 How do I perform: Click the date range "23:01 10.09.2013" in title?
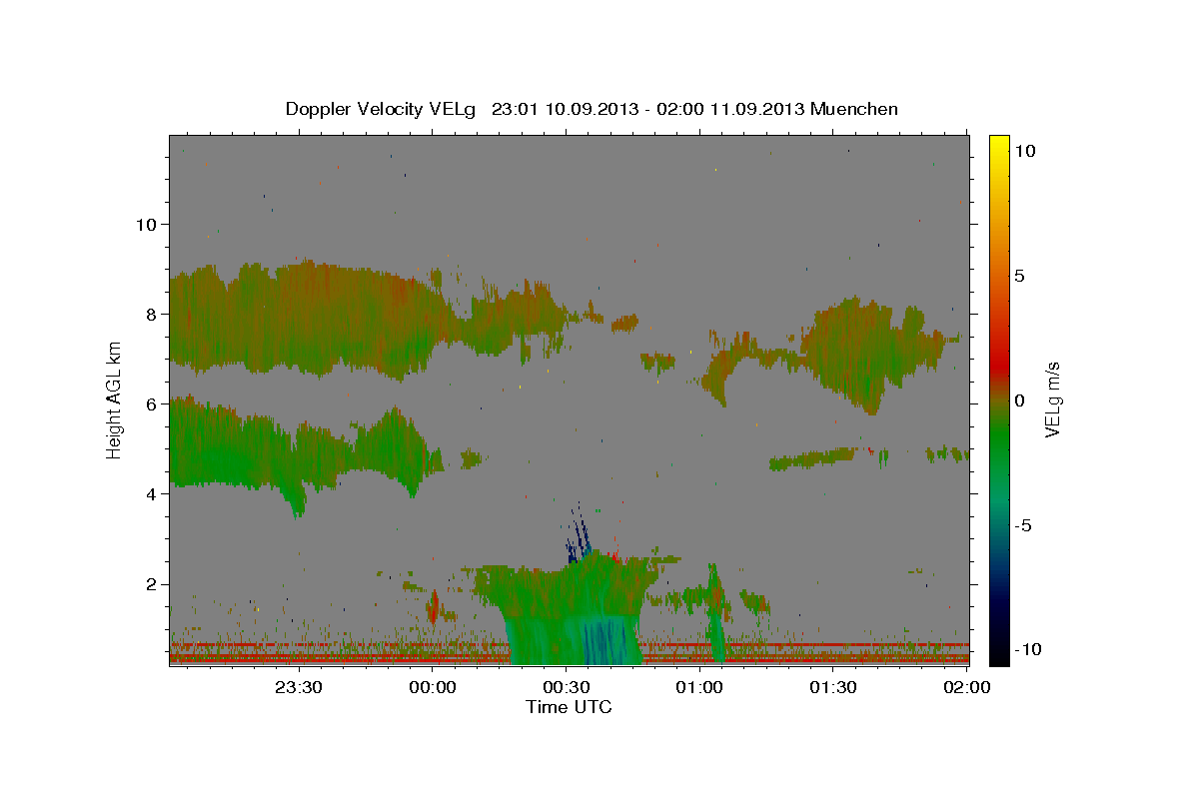pyautogui.click(x=565, y=109)
